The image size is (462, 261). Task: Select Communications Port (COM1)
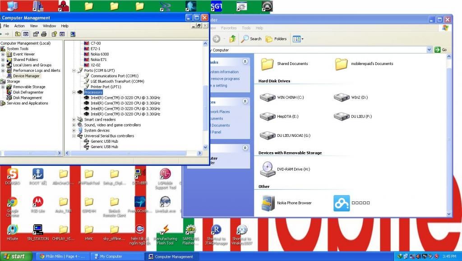tap(114, 76)
